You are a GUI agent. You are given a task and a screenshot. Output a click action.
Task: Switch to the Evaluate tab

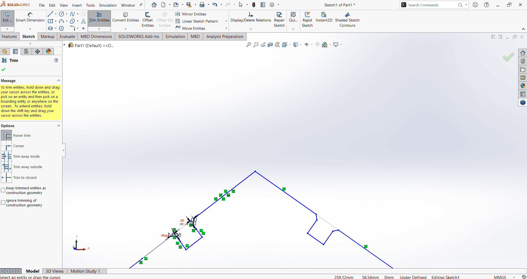point(67,36)
